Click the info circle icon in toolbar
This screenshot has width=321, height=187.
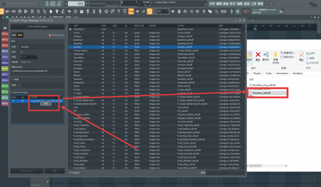(106, 11)
